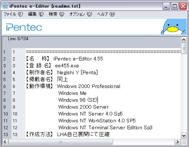Click the text LHA自己展開にて圧縮
The image size is (189, 147).
tap(83, 134)
